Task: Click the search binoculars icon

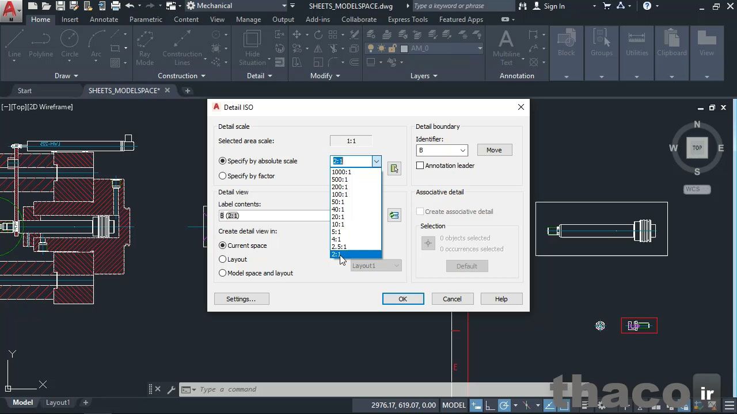Action: click(522, 6)
